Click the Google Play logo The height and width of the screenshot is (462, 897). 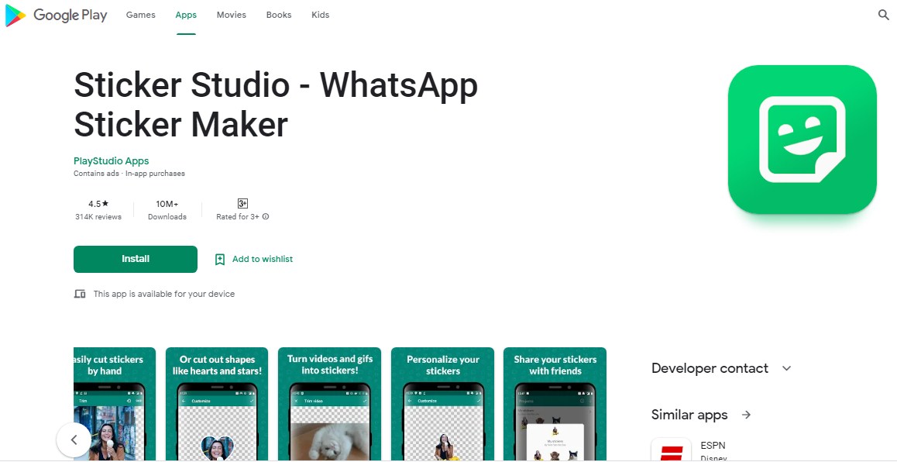point(56,16)
